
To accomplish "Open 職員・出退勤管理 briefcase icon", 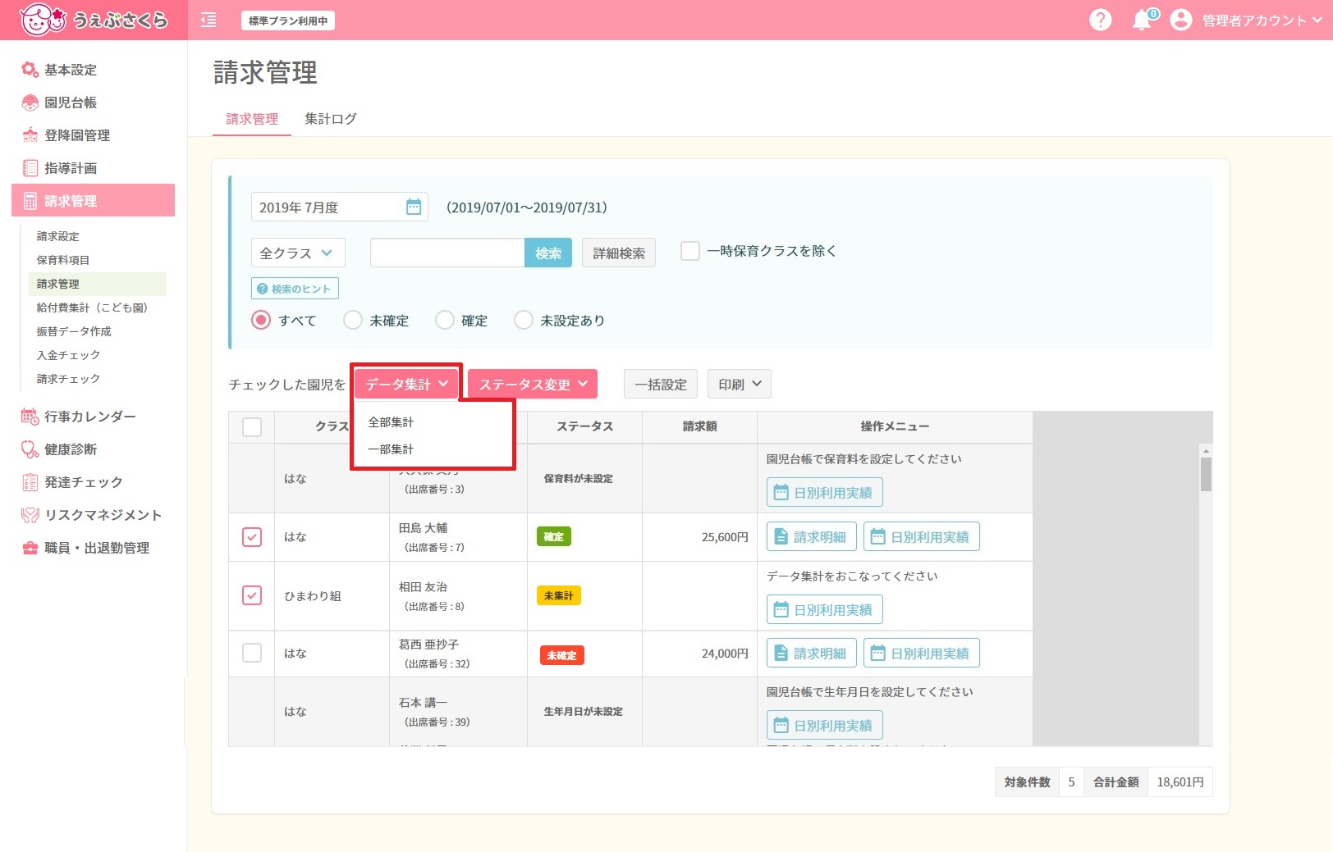I will [x=30, y=548].
